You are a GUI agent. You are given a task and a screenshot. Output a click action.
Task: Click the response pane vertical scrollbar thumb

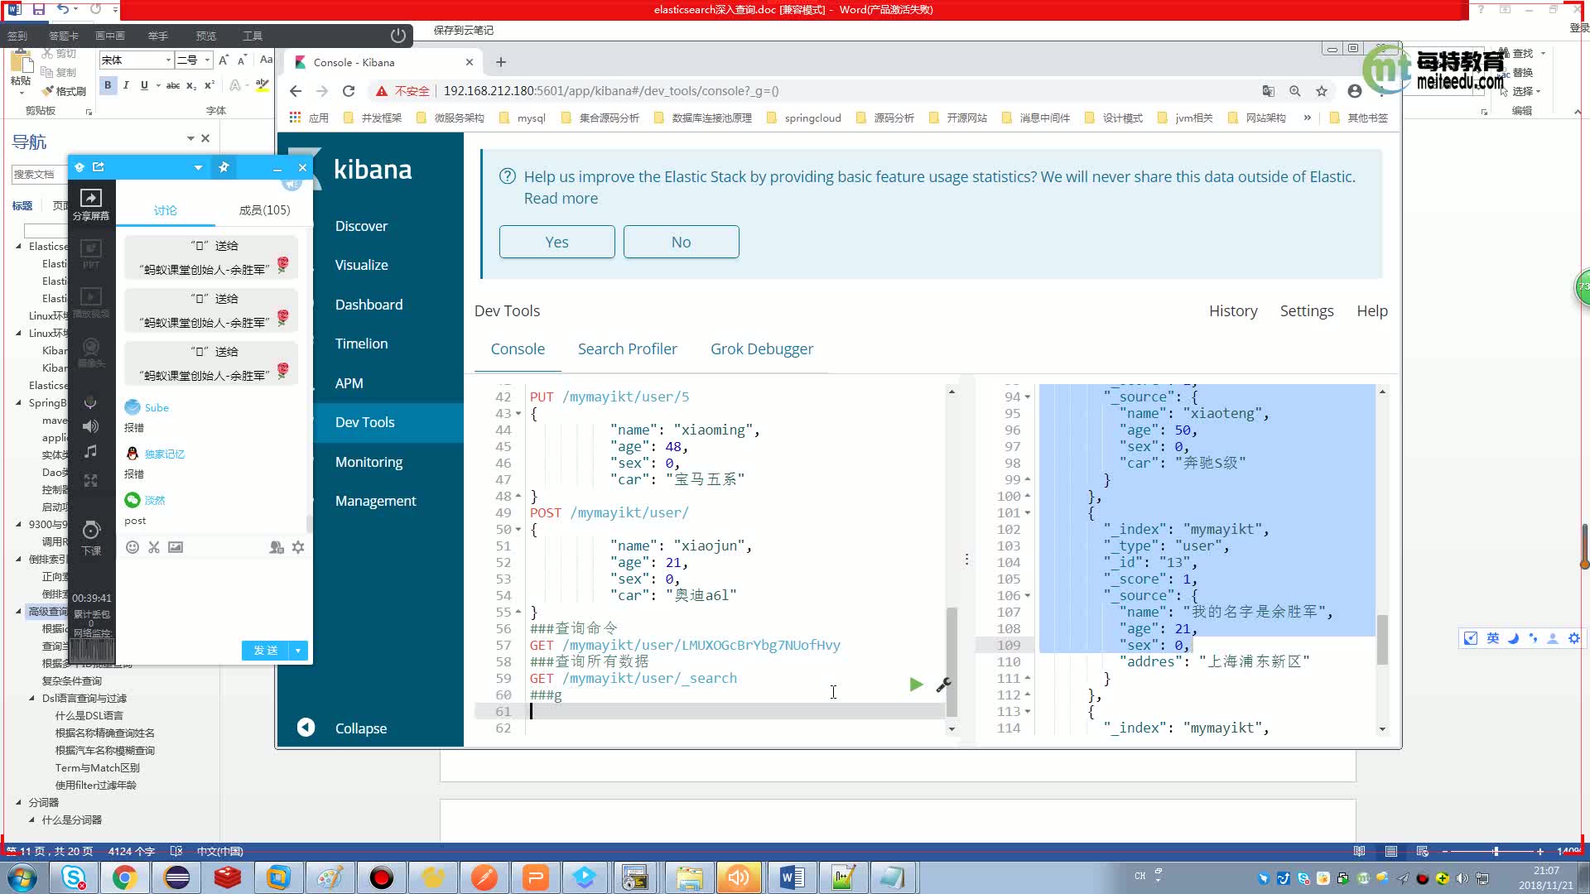tap(1382, 639)
